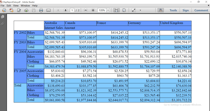Click the $7,271.54 Canada accessories cell
This screenshot has height=111, width=210.
coord(81,71)
